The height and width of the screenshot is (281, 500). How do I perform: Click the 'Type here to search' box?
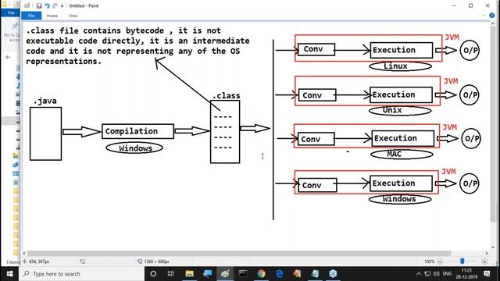pos(81,274)
